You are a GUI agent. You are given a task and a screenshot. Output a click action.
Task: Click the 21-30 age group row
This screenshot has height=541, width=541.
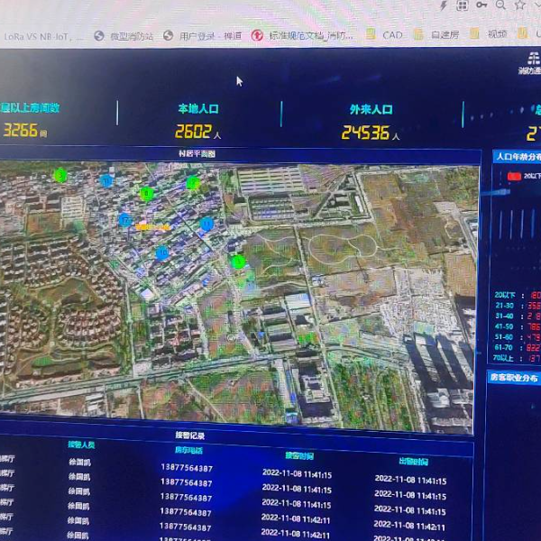518,306
